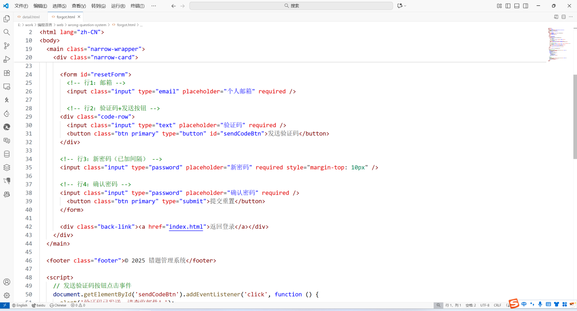Image resolution: width=577 pixels, height=311 pixels.
Task: Open the E: breadcrumb segment
Action: (x=19, y=25)
